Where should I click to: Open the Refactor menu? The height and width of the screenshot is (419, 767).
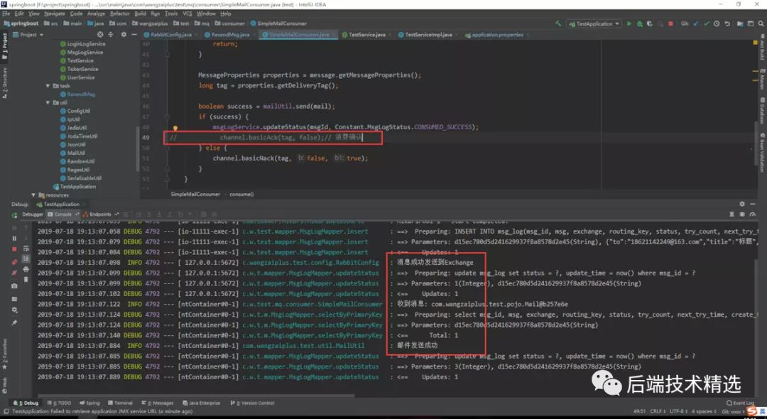point(120,13)
